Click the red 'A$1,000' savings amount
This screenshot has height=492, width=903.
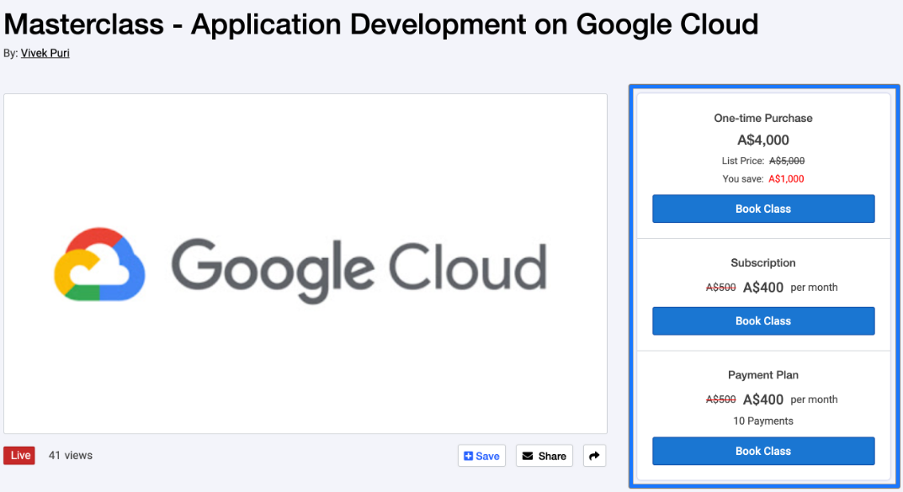coord(786,179)
